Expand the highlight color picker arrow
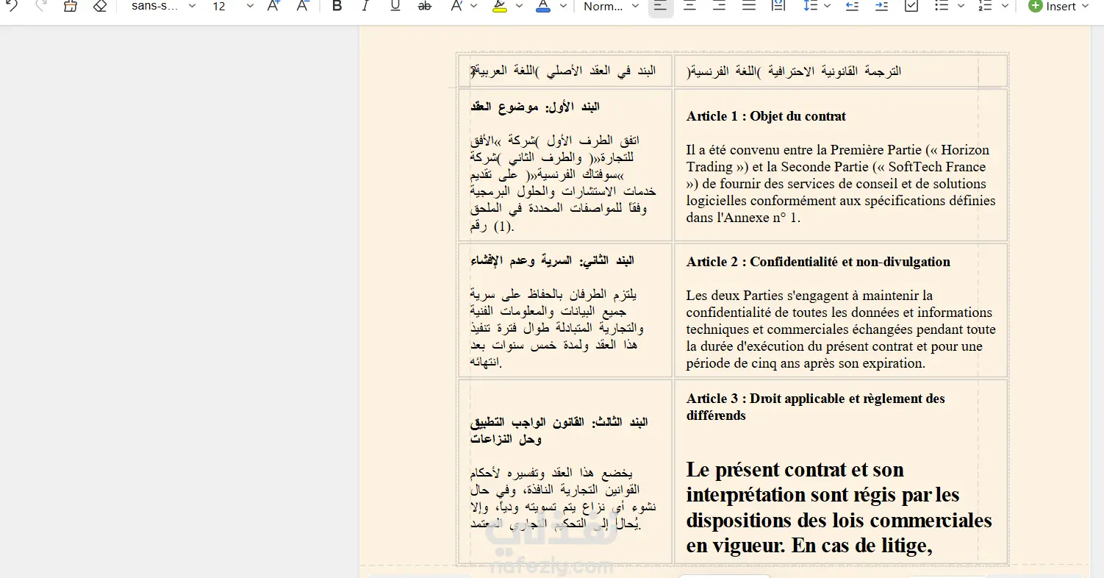 [x=519, y=6]
